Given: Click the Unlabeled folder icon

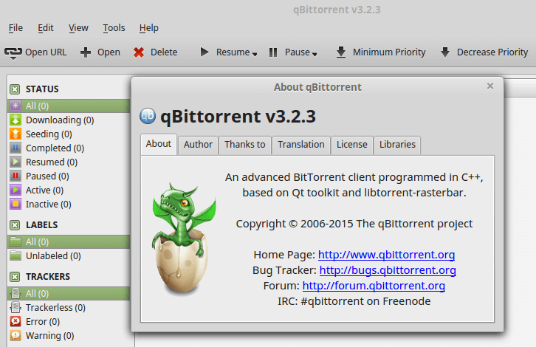Looking at the screenshot, I should 16,255.
